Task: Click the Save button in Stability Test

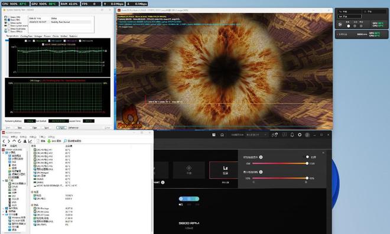Action: [47, 128]
